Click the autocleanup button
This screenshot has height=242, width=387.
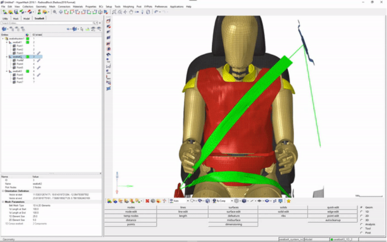point(333,220)
